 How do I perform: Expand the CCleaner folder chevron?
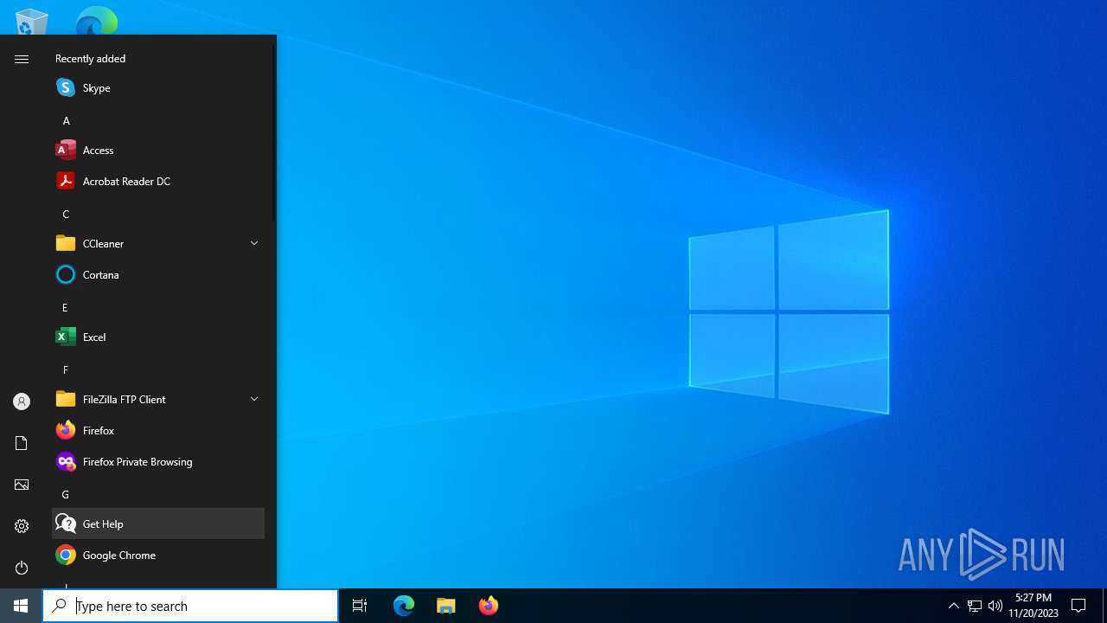(254, 243)
